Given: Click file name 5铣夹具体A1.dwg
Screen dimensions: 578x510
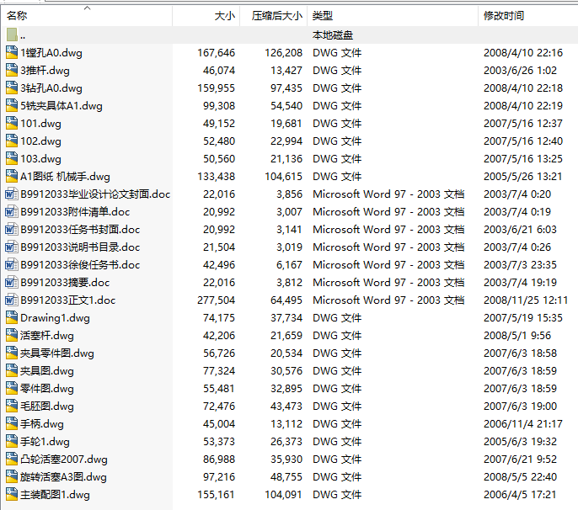Looking at the screenshot, I should (x=62, y=106).
